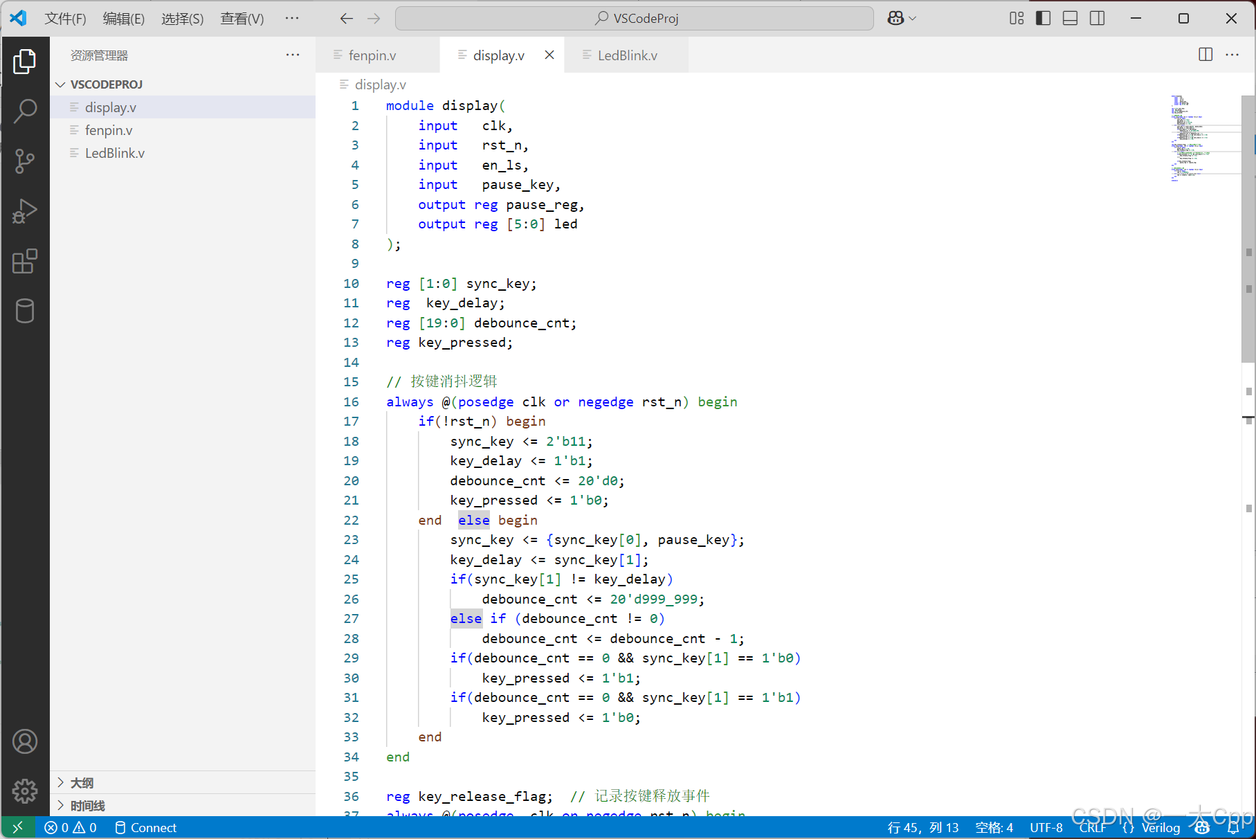Viewport: 1256px width, 839px height.
Task: Show the errors and warnings count
Action: point(71,827)
